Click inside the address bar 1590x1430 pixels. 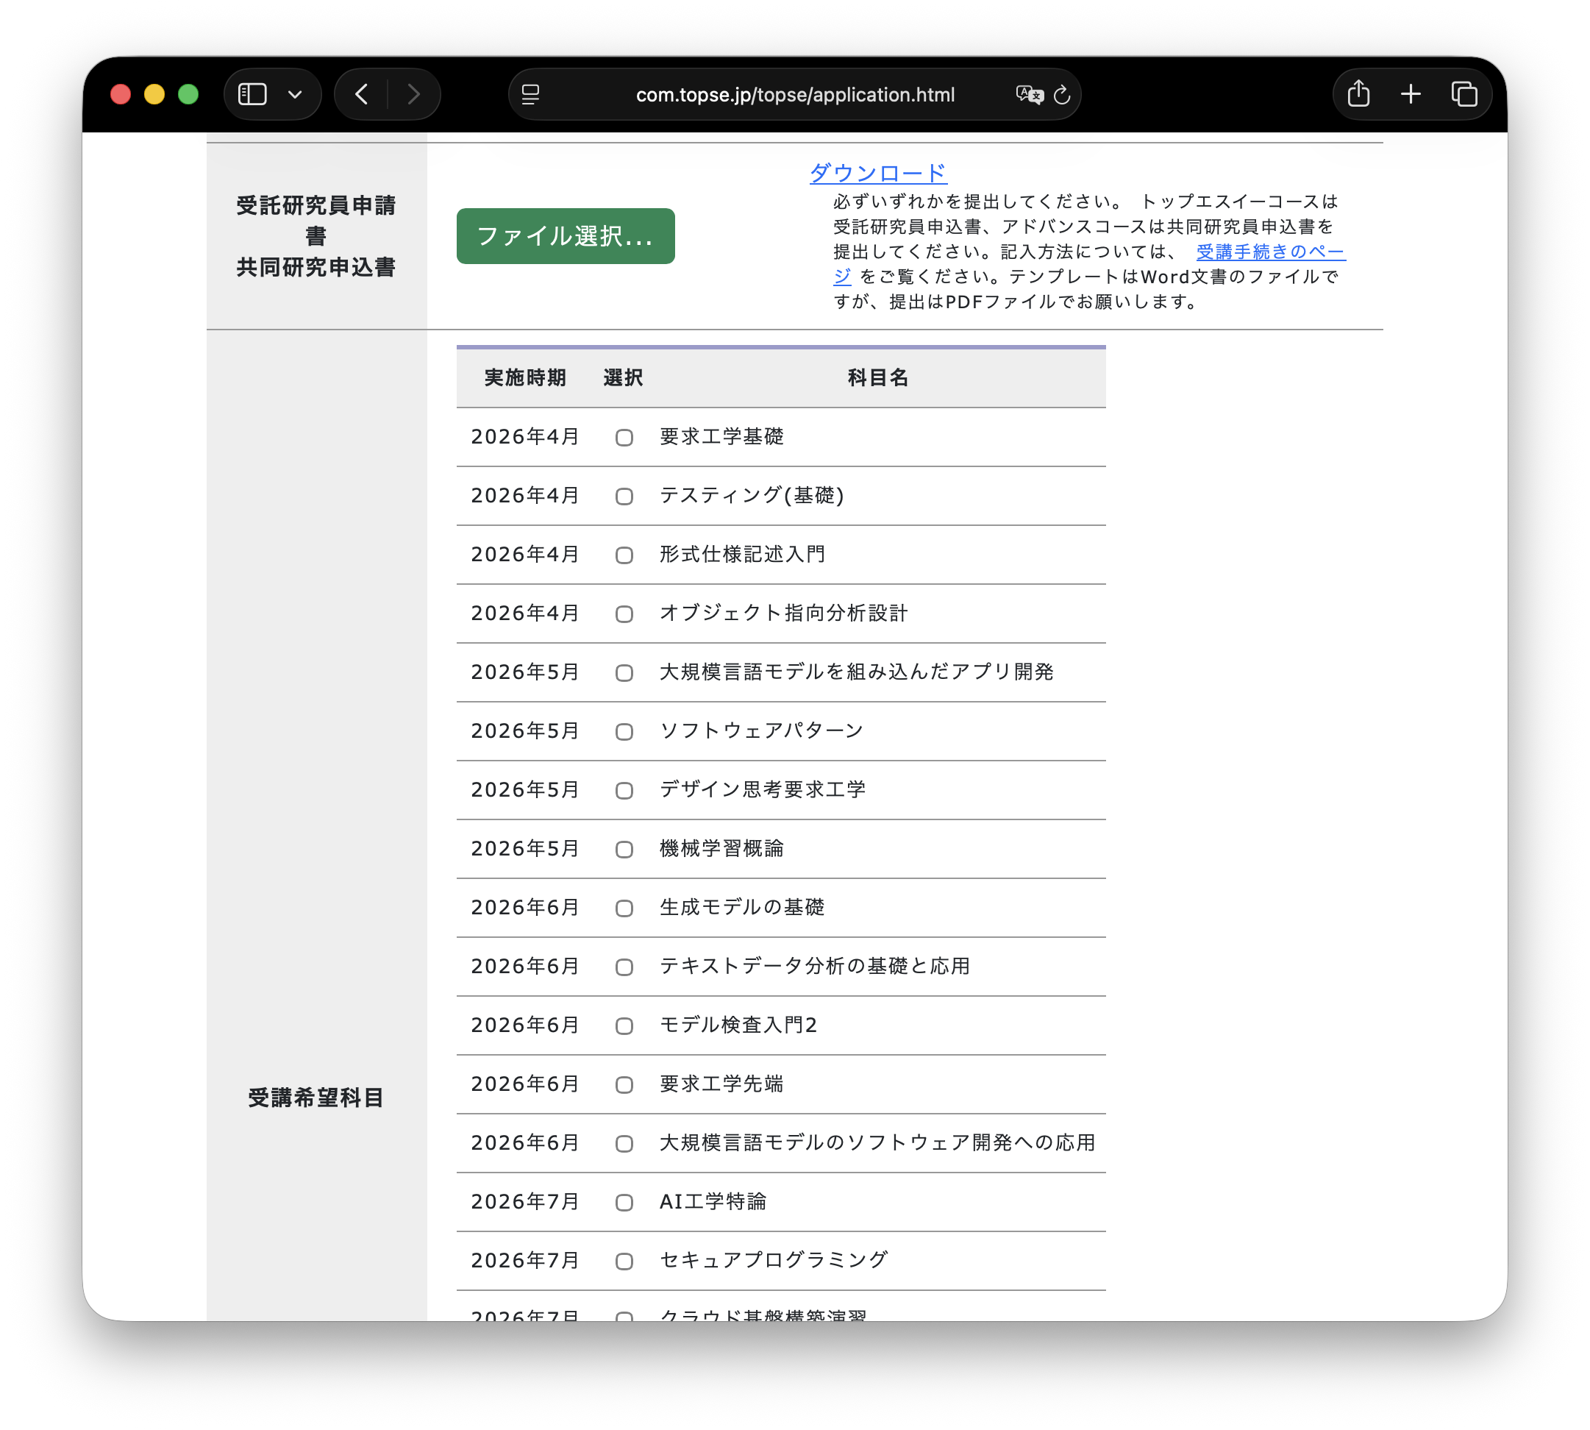pos(795,94)
